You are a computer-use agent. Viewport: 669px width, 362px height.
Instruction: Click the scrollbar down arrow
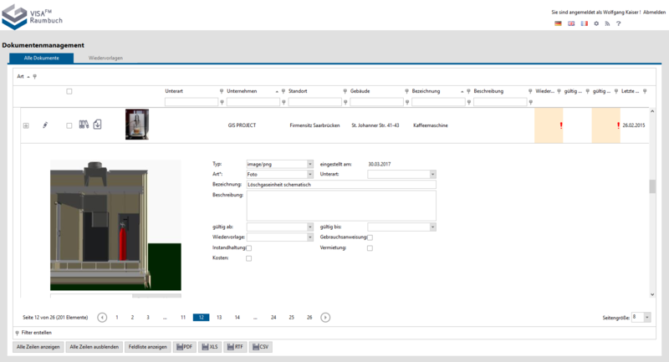(x=652, y=294)
